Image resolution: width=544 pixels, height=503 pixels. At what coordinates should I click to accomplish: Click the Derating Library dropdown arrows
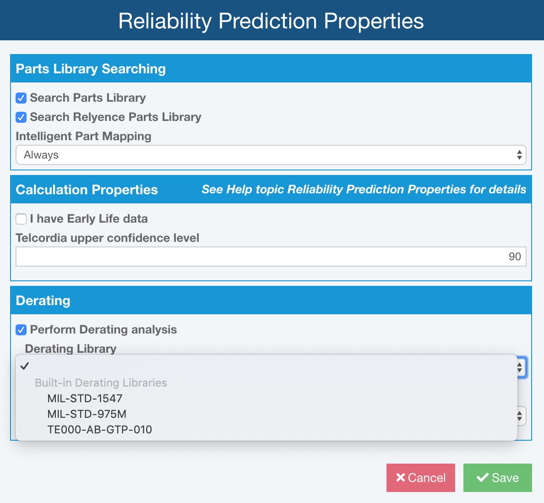click(x=520, y=367)
